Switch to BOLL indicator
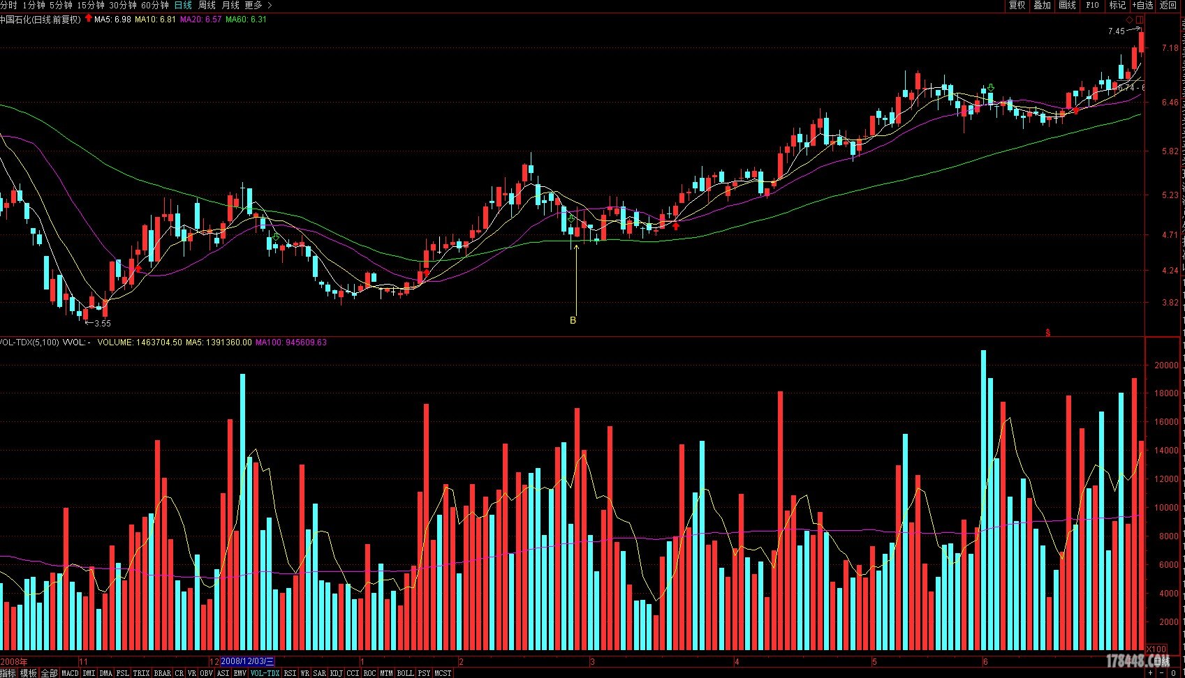Viewport: 1185px width, 678px height. click(405, 673)
